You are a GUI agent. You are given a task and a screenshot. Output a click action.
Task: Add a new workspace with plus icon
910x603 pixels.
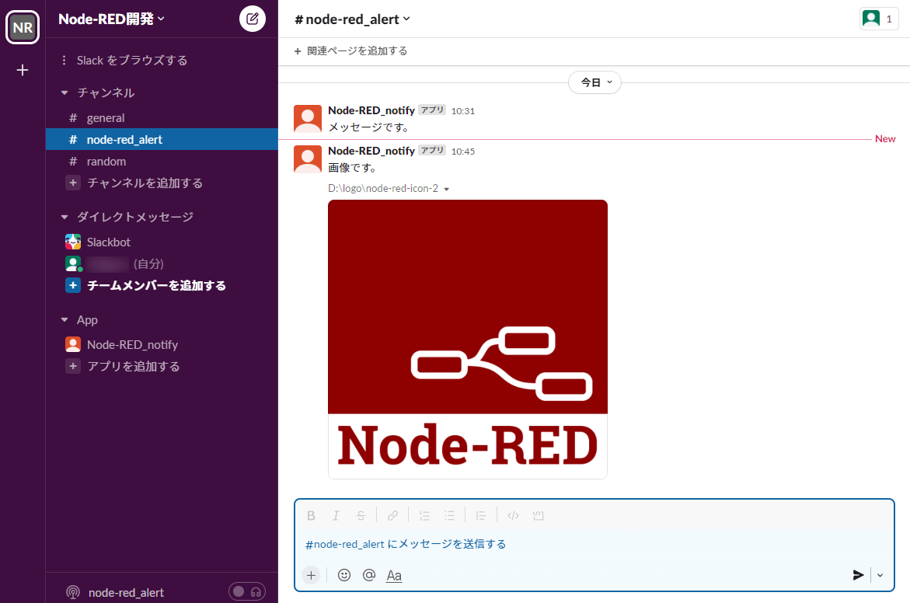point(22,70)
